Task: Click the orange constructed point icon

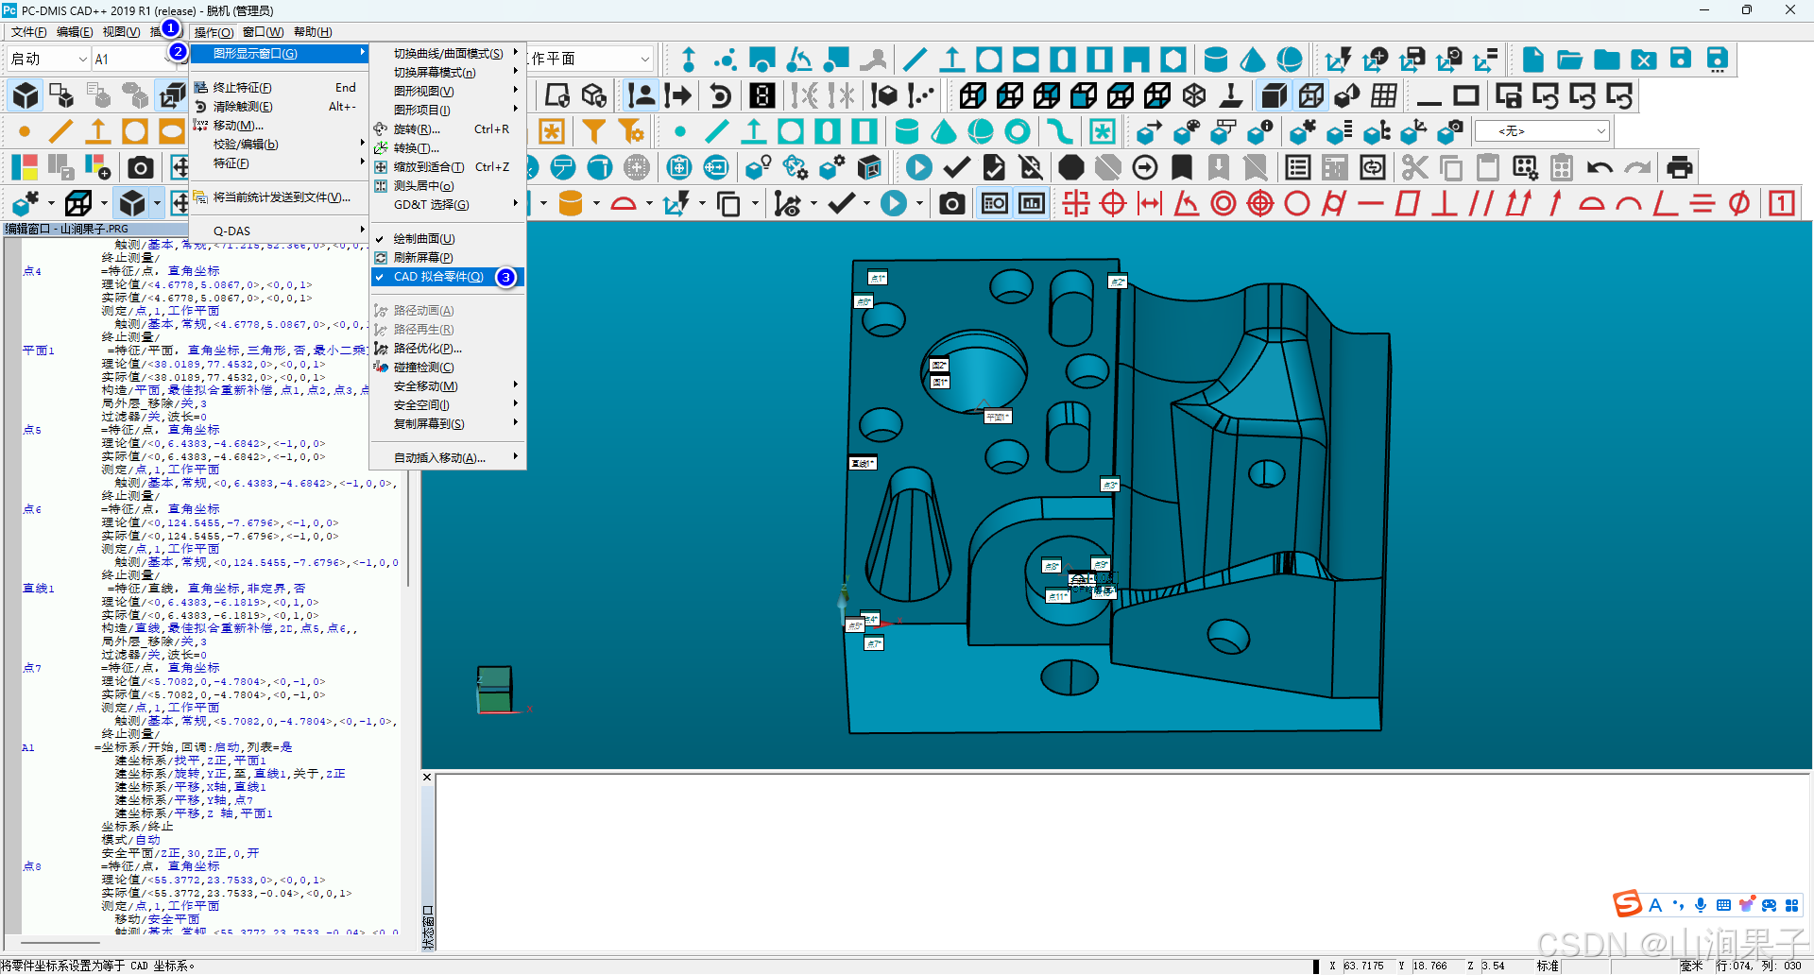Action: pos(24,131)
